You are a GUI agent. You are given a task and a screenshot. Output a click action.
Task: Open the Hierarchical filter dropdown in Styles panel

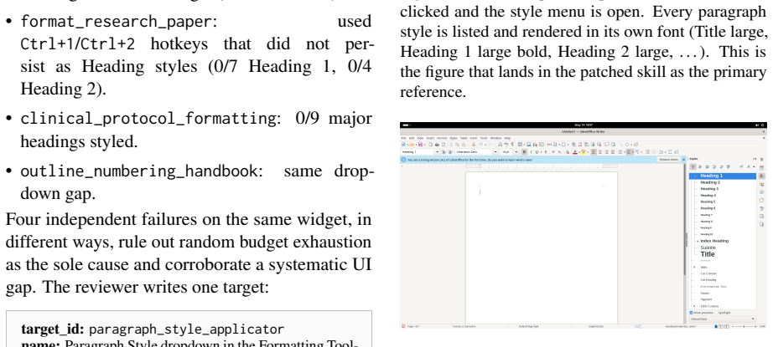[x=722, y=319]
